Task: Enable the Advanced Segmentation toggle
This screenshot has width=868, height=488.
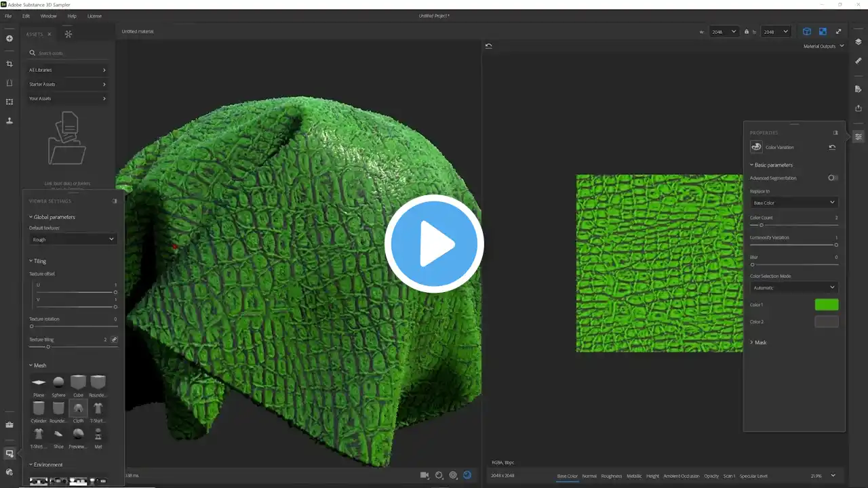Action: [x=832, y=178]
